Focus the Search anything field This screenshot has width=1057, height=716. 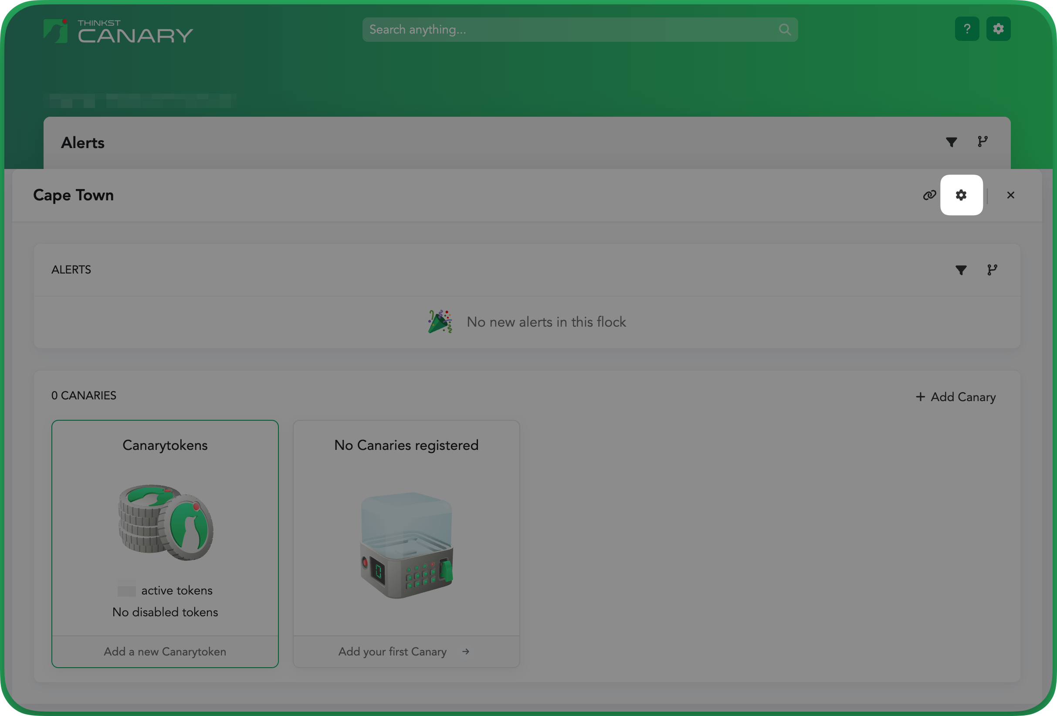(579, 30)
